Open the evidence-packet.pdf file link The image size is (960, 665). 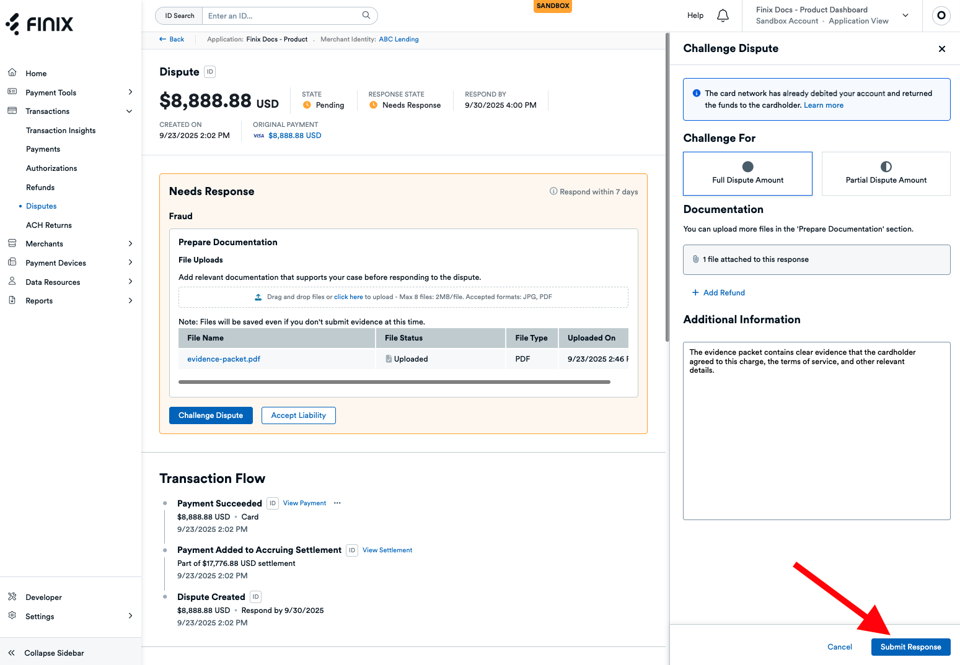click(x=224, y=359)
